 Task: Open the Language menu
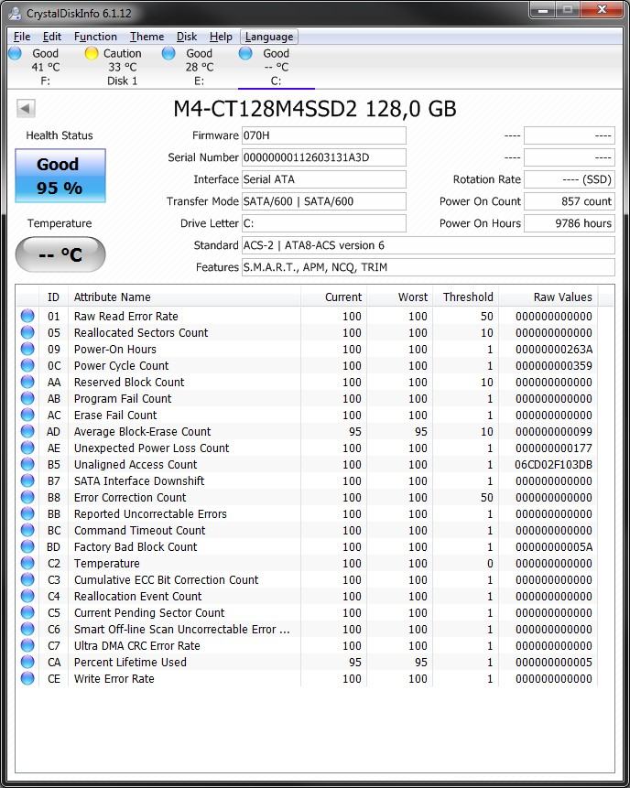tap(269, 37)
